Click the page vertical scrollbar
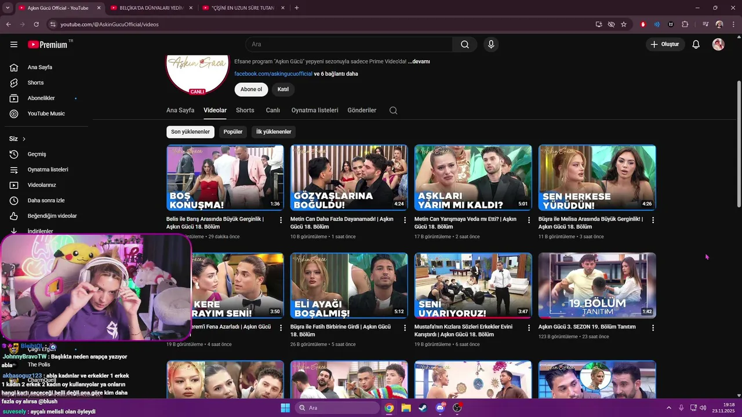 [739, 145]
